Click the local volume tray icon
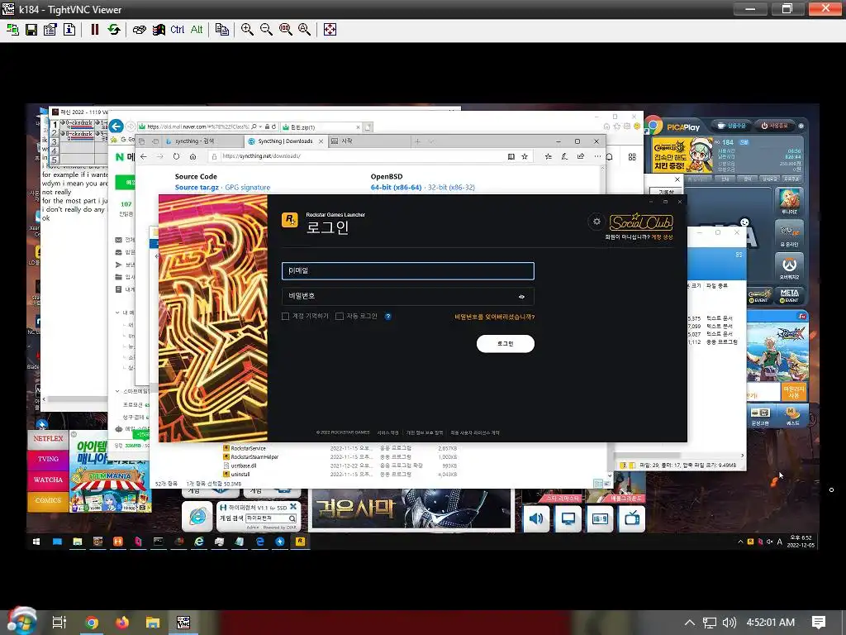846x635 pixels. pos(729,623)
